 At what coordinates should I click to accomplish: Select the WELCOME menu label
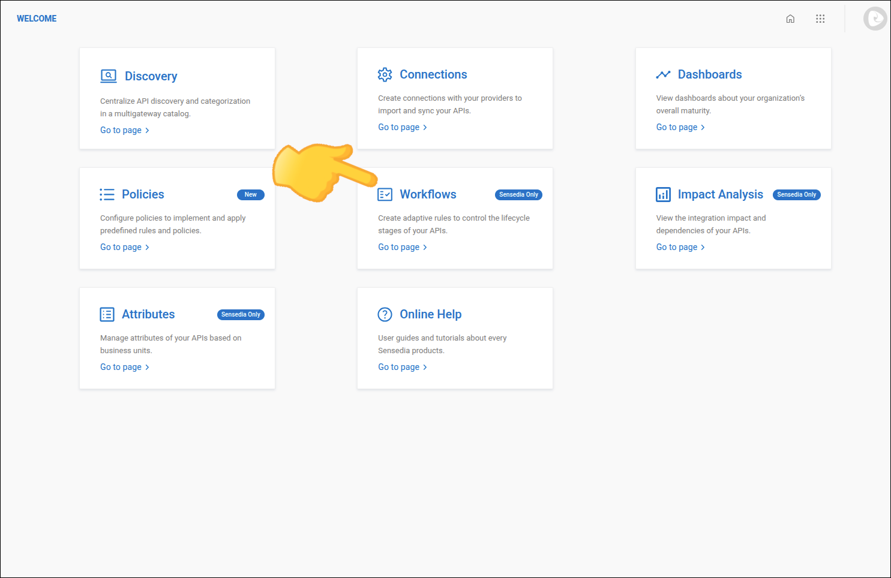tap(37, 18)
